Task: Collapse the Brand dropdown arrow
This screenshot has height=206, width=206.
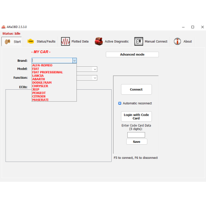Action: click(75, 60)
